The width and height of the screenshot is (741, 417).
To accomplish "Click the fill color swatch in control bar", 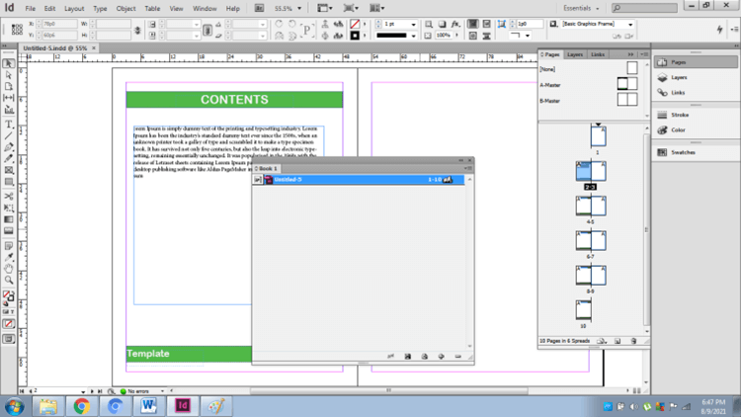I will click(x=356, y=23).
